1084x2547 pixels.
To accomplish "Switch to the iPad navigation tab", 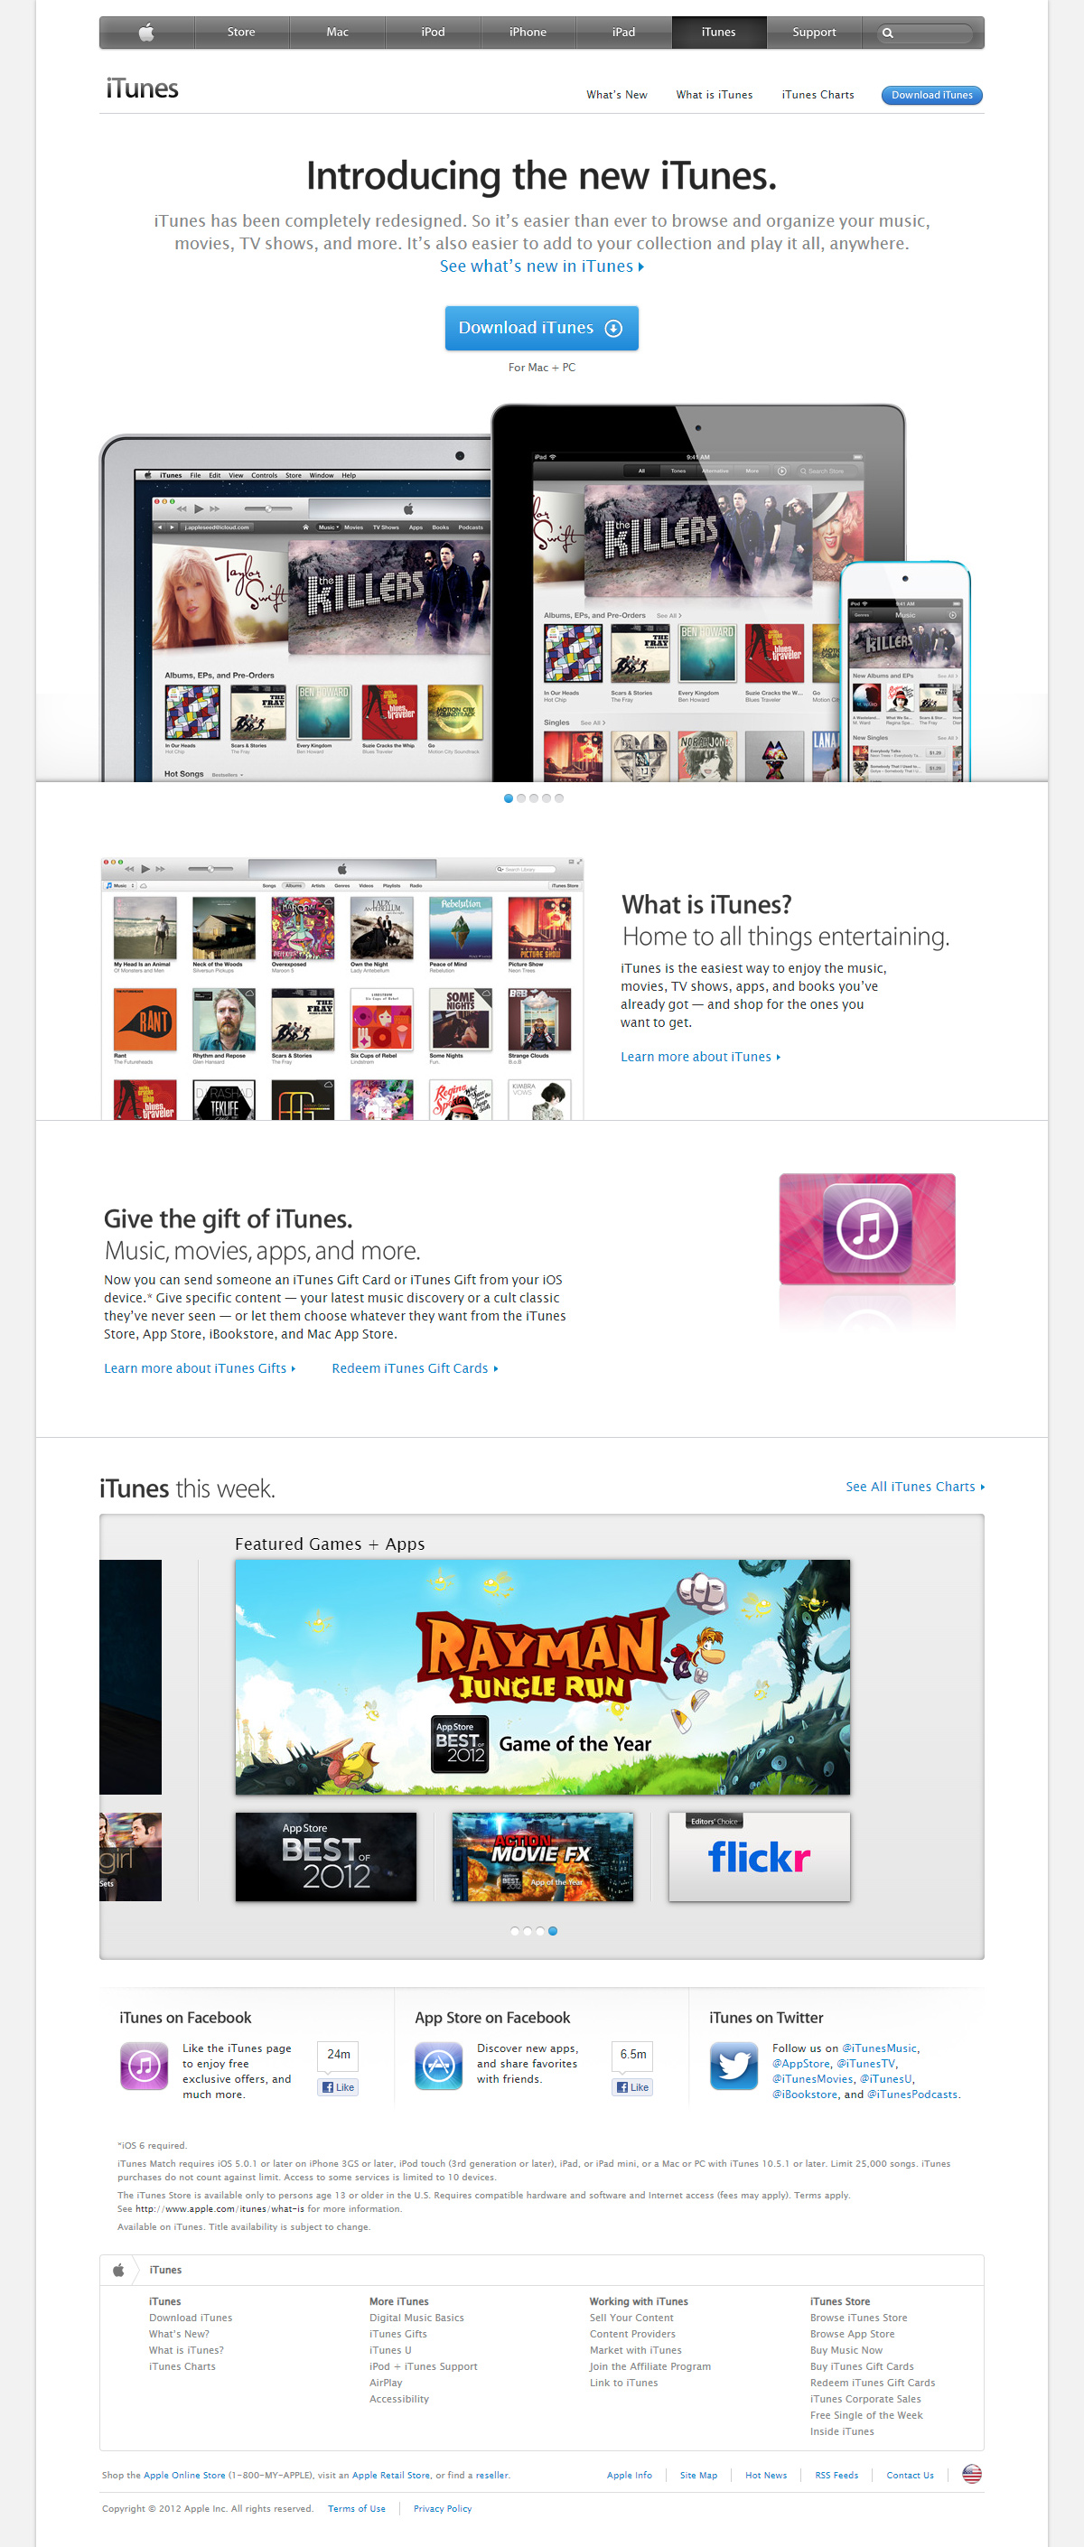I will pos(624,33).
